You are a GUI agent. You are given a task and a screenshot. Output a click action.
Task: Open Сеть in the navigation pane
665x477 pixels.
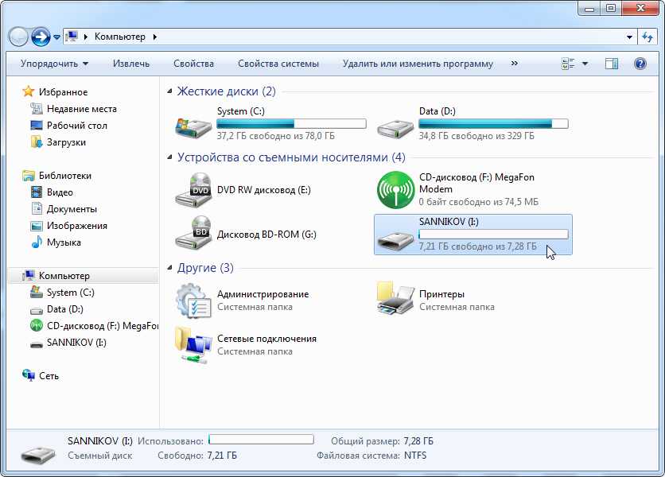pos(49,376)
